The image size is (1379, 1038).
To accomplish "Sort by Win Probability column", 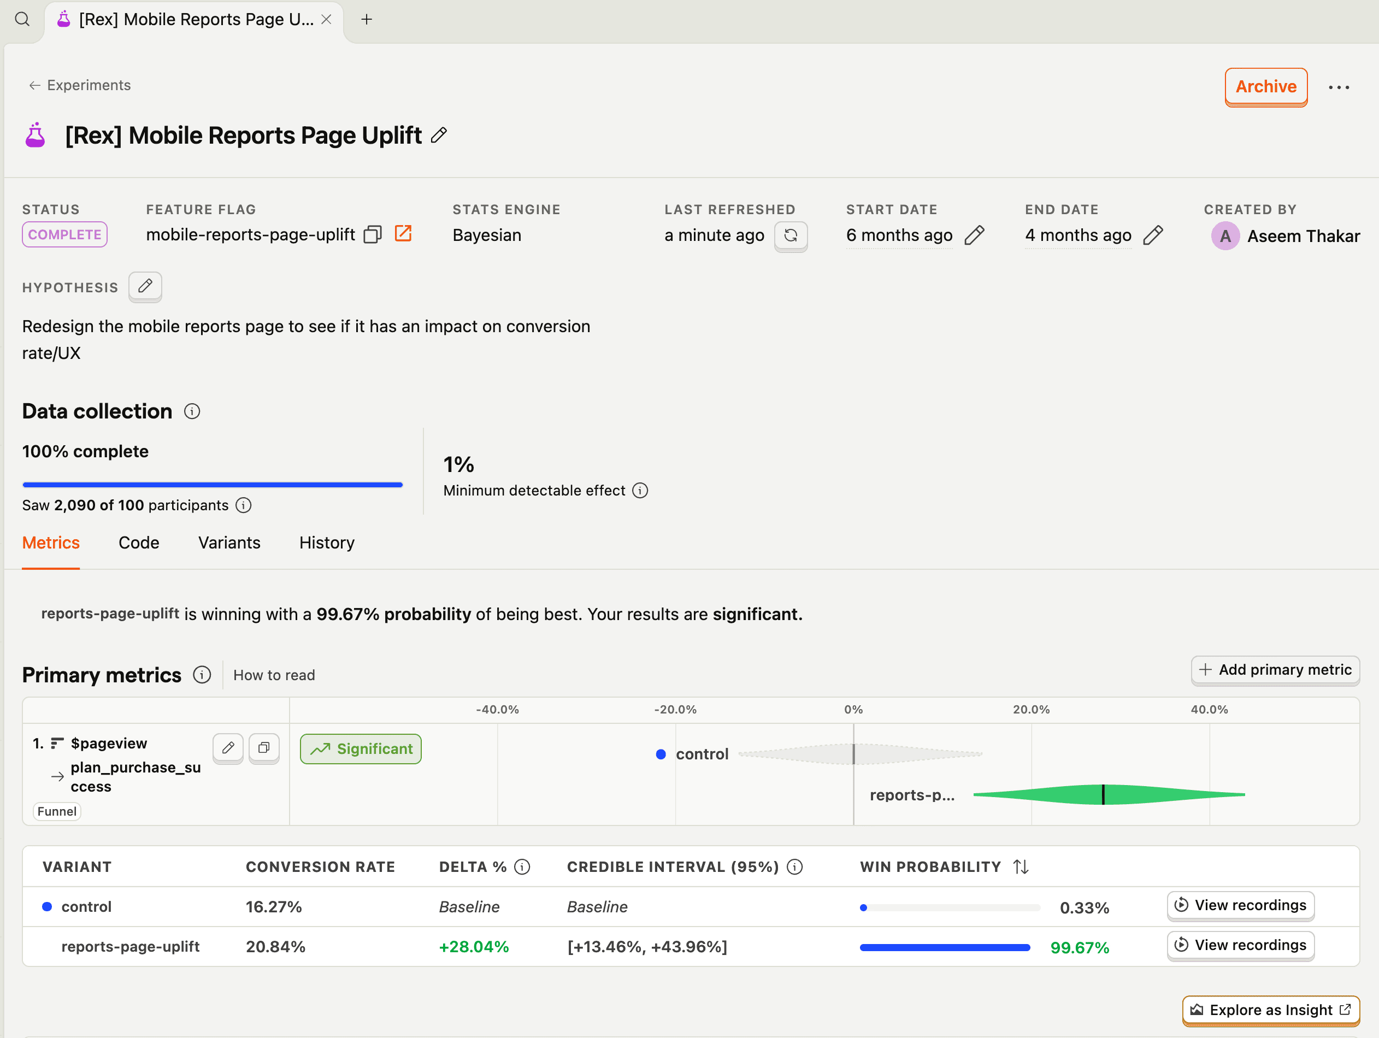I will [x=1021, y=866].
